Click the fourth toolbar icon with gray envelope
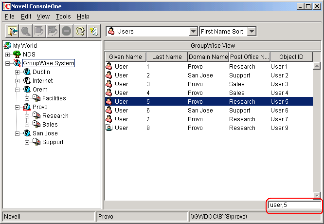The image size is (324, 224). tap(53, 31)
